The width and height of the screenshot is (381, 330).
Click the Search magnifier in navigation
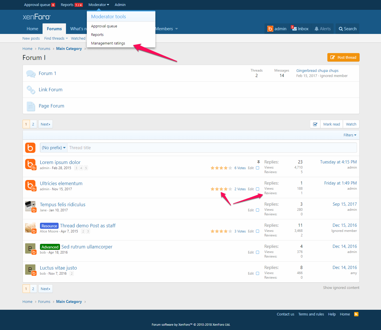point(341,29)
